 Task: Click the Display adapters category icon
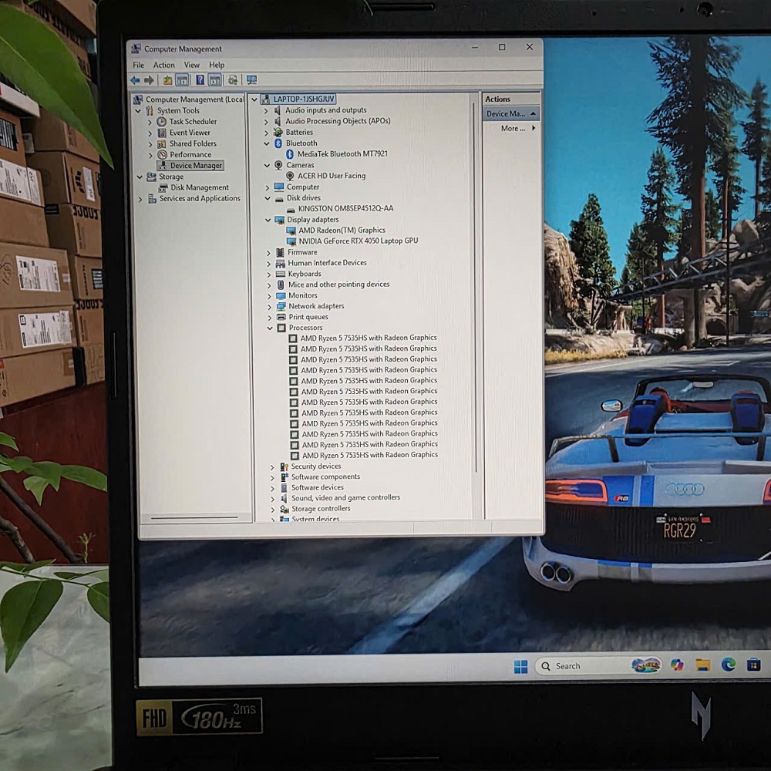click(x=280, y=220)
